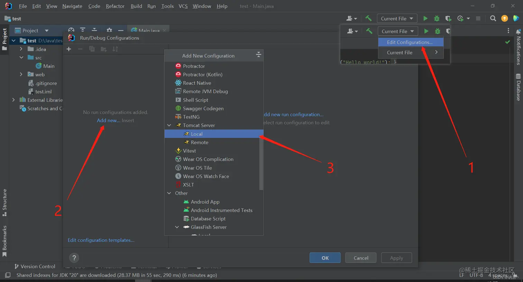Open the Database tool window
Screen dimensions: 523x282
(518, 87)
